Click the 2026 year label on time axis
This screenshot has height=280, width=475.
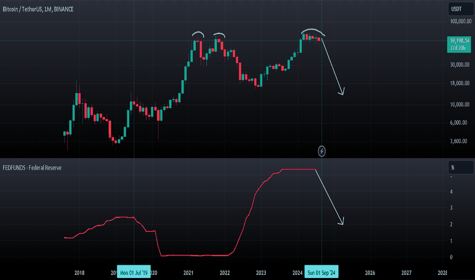370,273
